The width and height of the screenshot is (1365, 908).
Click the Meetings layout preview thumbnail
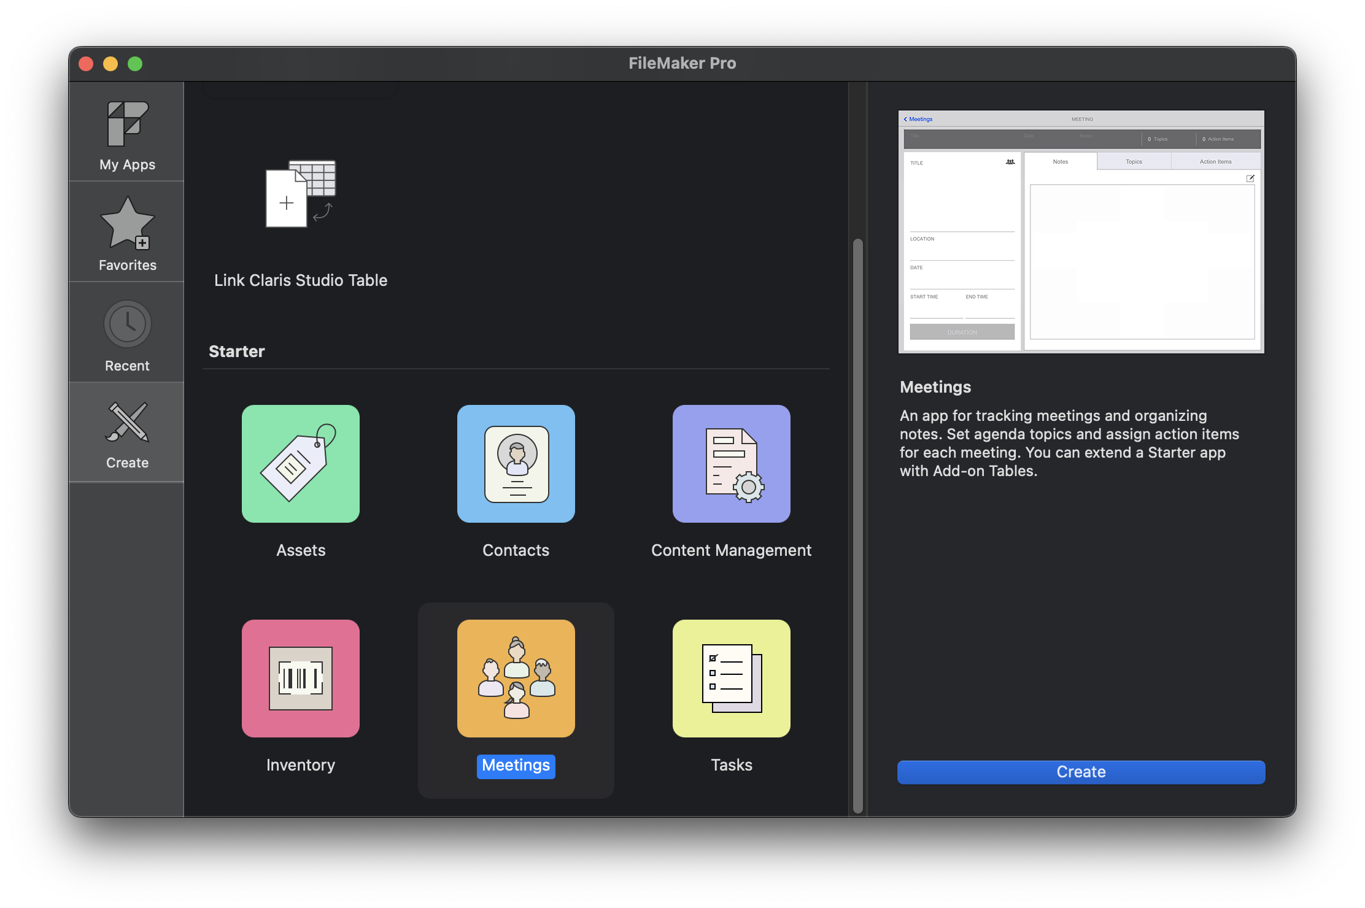(1081, 232)
